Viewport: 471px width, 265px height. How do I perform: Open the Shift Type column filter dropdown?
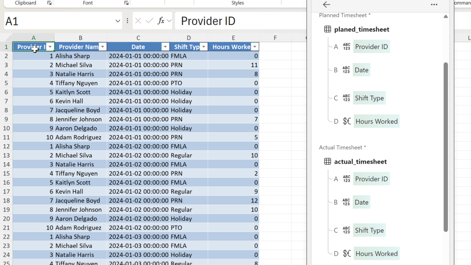[203, 47]
